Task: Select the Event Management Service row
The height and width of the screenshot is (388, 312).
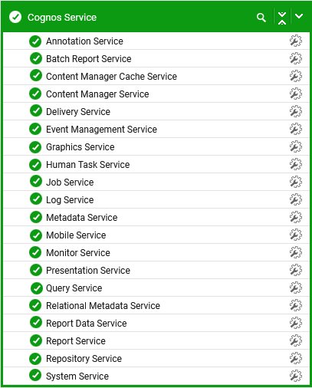Action: click(156, 129)
